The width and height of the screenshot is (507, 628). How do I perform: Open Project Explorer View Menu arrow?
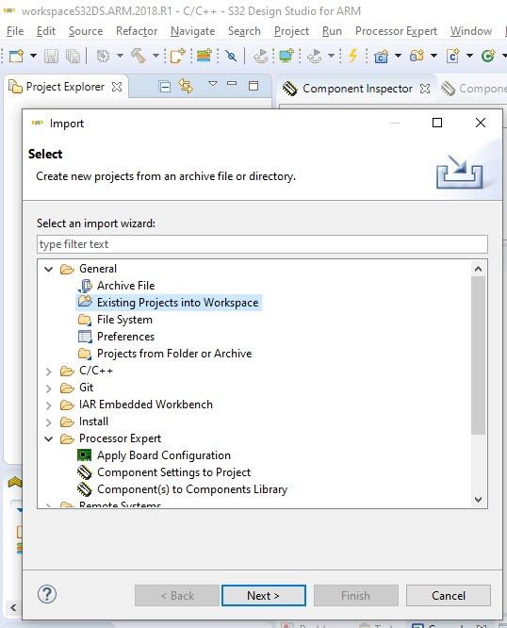[213, 84]
